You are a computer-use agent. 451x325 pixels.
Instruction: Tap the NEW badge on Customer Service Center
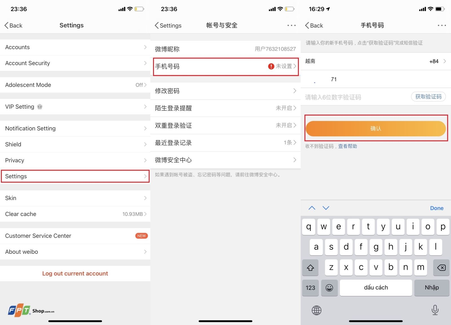142,236
